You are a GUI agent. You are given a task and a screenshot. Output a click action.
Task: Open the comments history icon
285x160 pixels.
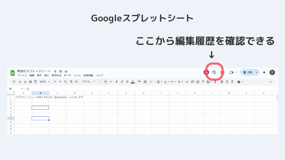click(222, 72)
